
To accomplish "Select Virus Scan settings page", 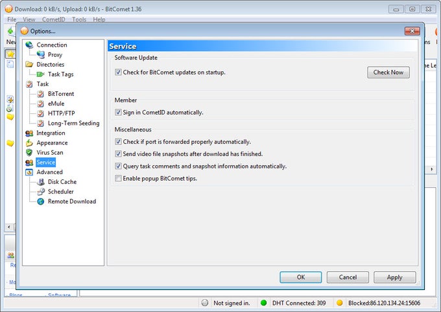I will (x=50, y=153).
